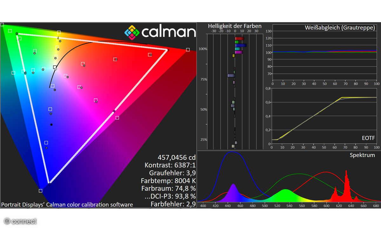Click the Portrait Displays' Calman software caption
The width and height of the screenshot is (381, 228).
(67, 205)
